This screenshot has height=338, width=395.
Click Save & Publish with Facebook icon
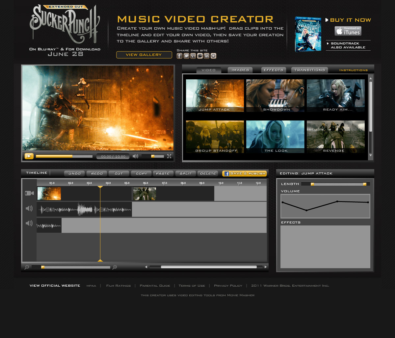(245, 173)
